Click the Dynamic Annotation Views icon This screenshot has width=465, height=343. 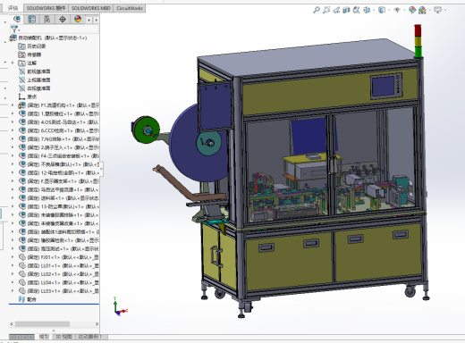click(x=356, y=10)
